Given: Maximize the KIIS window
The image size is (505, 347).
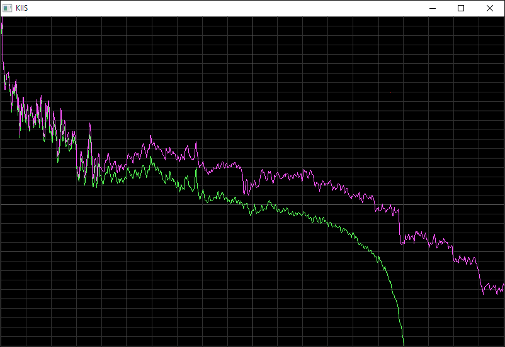Looking at the screenshot, I should [x=461, y=8].
